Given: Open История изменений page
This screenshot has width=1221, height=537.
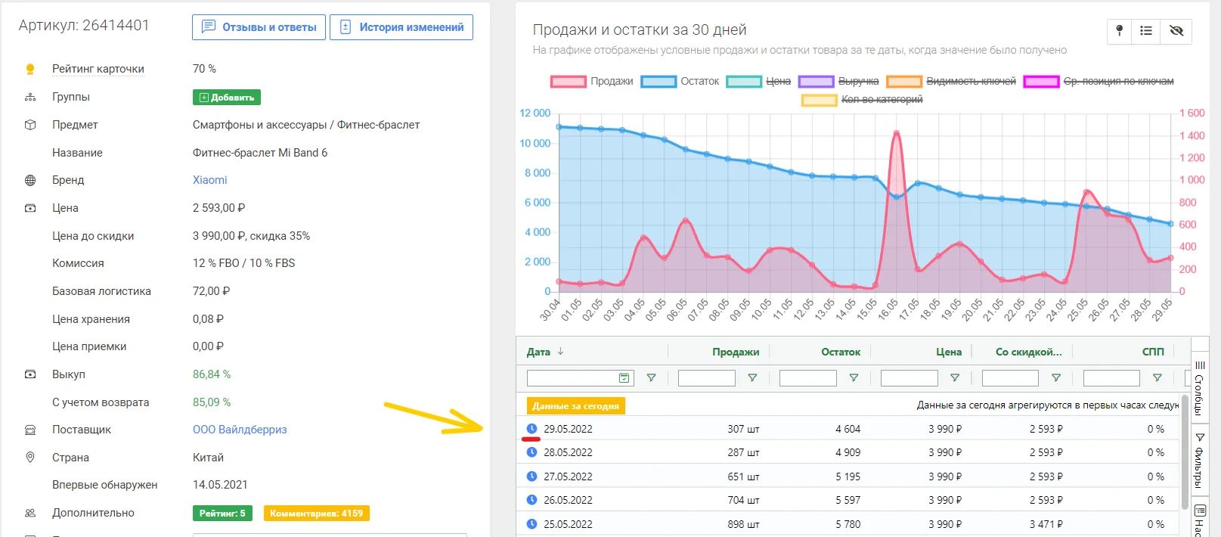Looking at the screenshot, I should [x=401, y=27].
